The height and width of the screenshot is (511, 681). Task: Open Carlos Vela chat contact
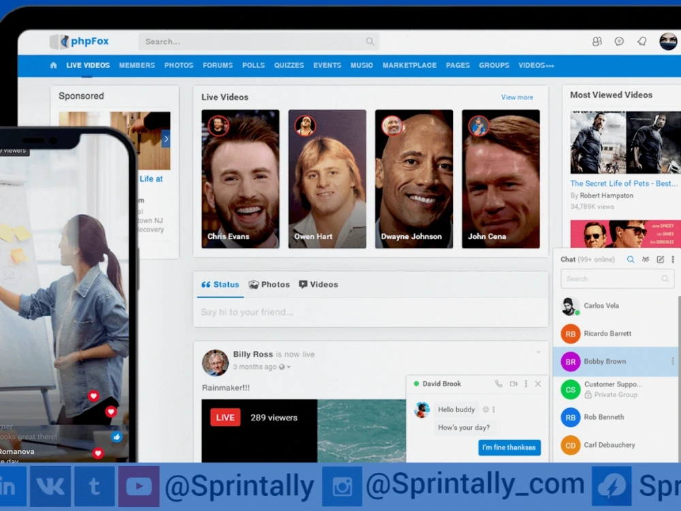point(617,305)
